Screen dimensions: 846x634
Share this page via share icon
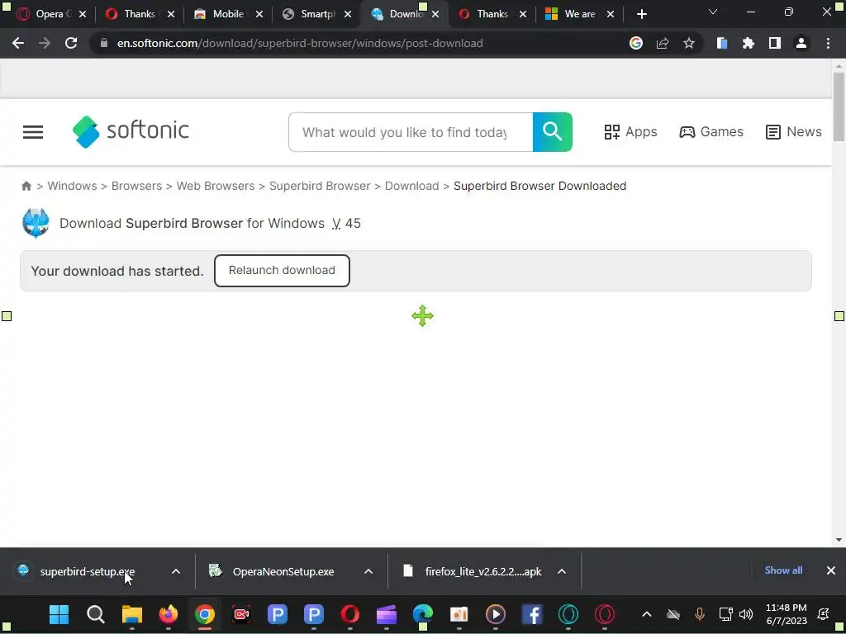tap(663, 43)
